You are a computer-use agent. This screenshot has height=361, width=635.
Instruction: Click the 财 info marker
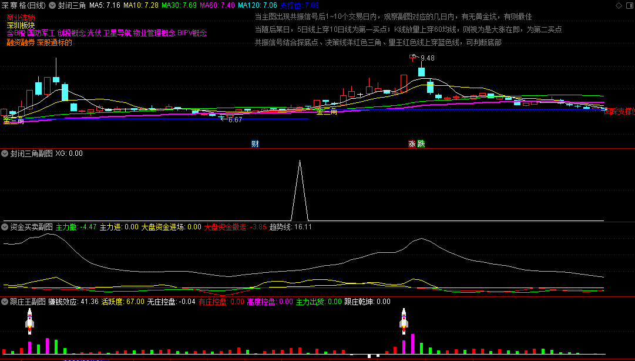pos(255,144)
